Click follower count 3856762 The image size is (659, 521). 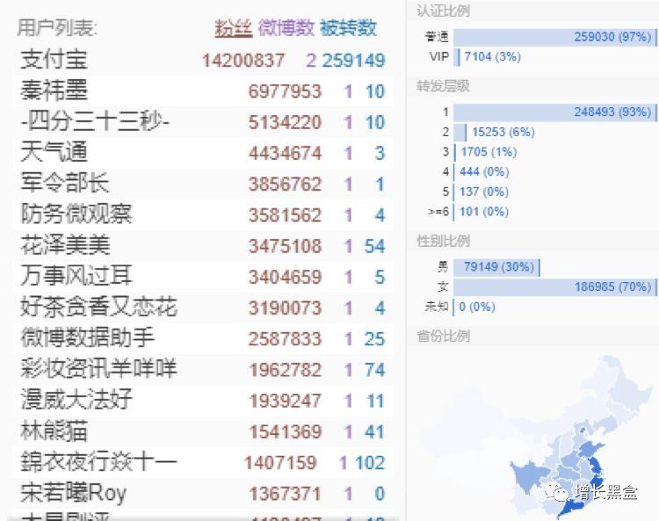click(x=285, y=184)
